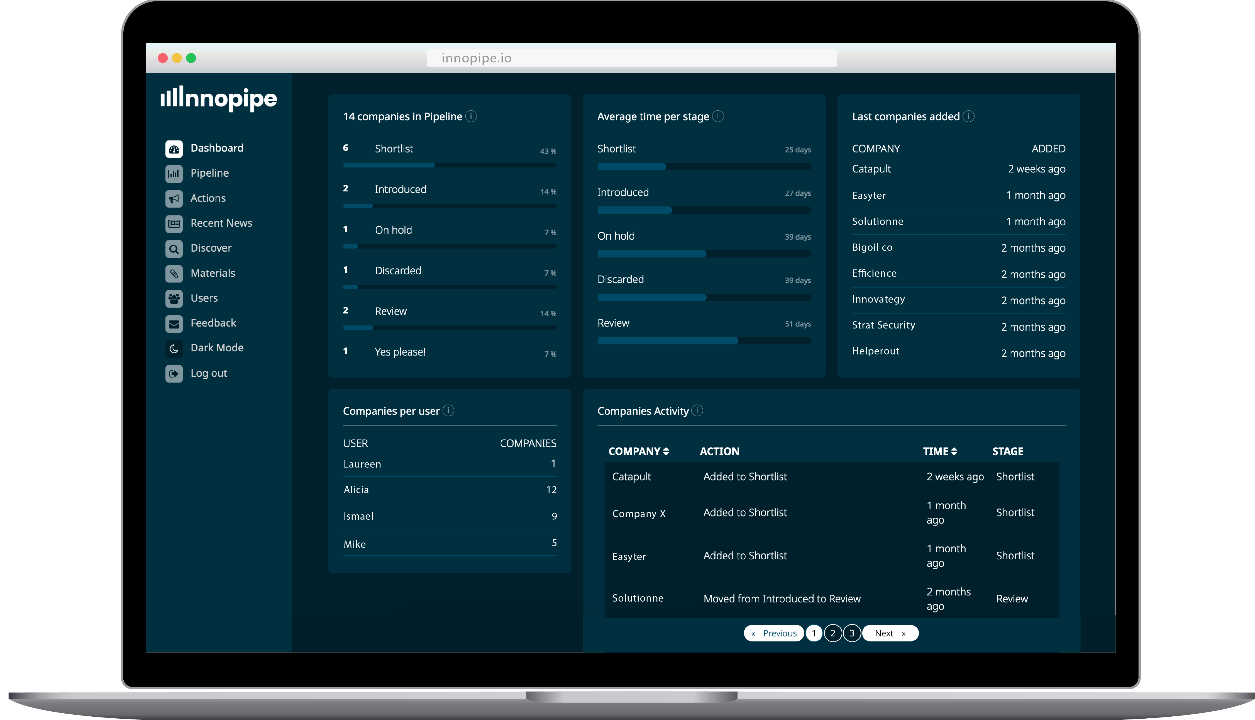Go to page 2 of Companies Activity

pyautogui.click(x=833, y=633)
